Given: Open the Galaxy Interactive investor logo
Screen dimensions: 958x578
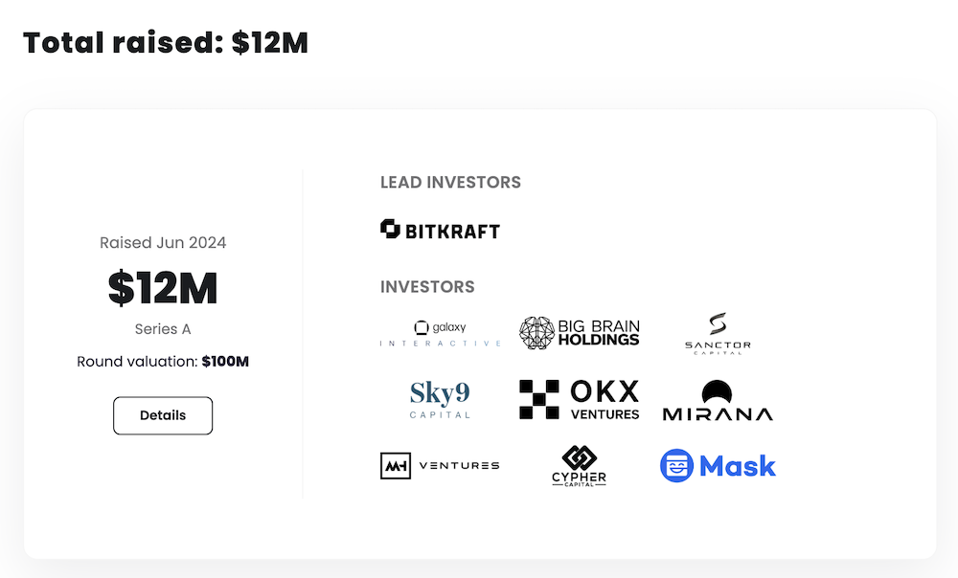Looking at the screenshot, I should click(440, 333).
